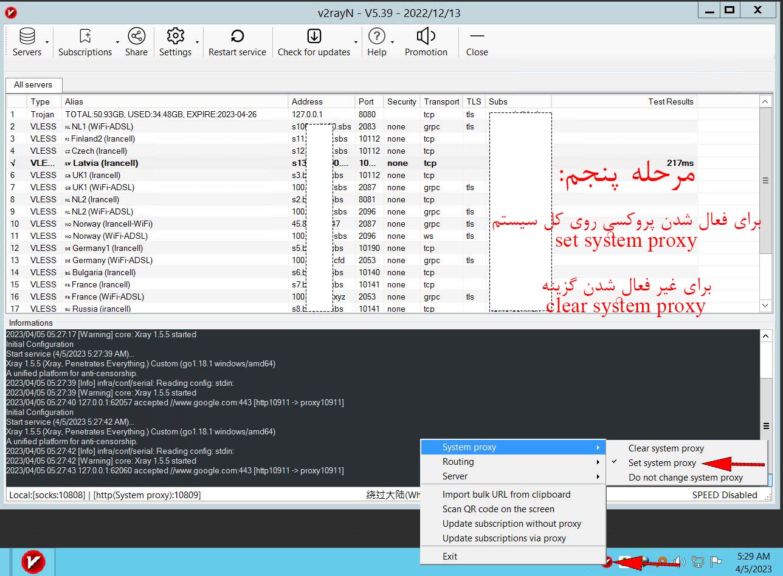Select the NL1 (WiFi-ADSL) server row
783x576 pixels.
tap(383, 126)
